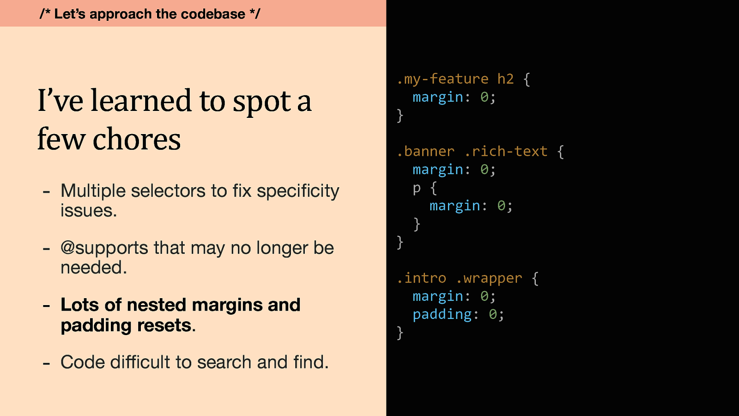Click the closing brace of the .my-feature h2 rule

click(400, 116)
